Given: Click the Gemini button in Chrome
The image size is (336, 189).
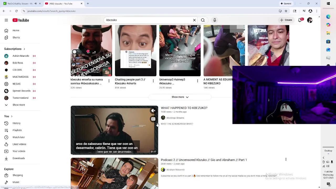Looking at the screenshot, I should 286,3.
